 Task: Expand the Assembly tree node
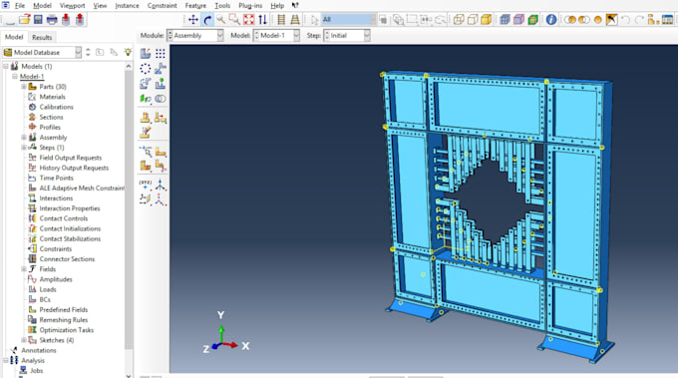(24, 137)
